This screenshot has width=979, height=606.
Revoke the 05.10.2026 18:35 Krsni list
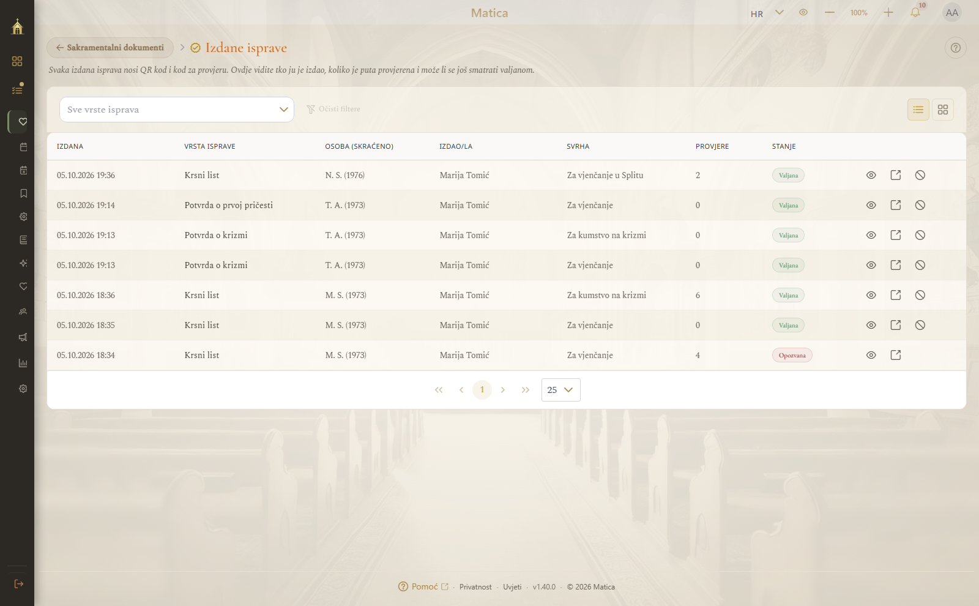click(x=920, y=325)
